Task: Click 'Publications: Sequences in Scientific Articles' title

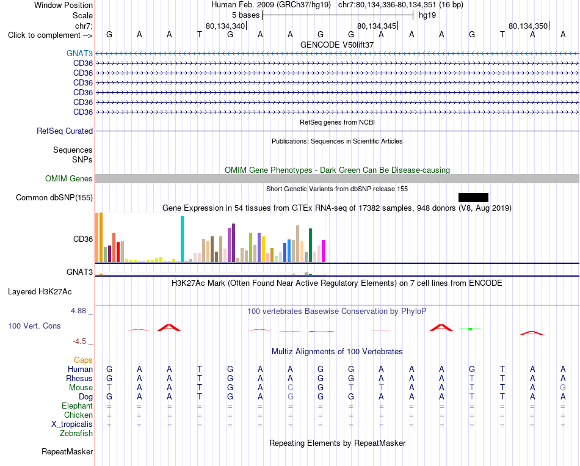Action: coord(337,141)
